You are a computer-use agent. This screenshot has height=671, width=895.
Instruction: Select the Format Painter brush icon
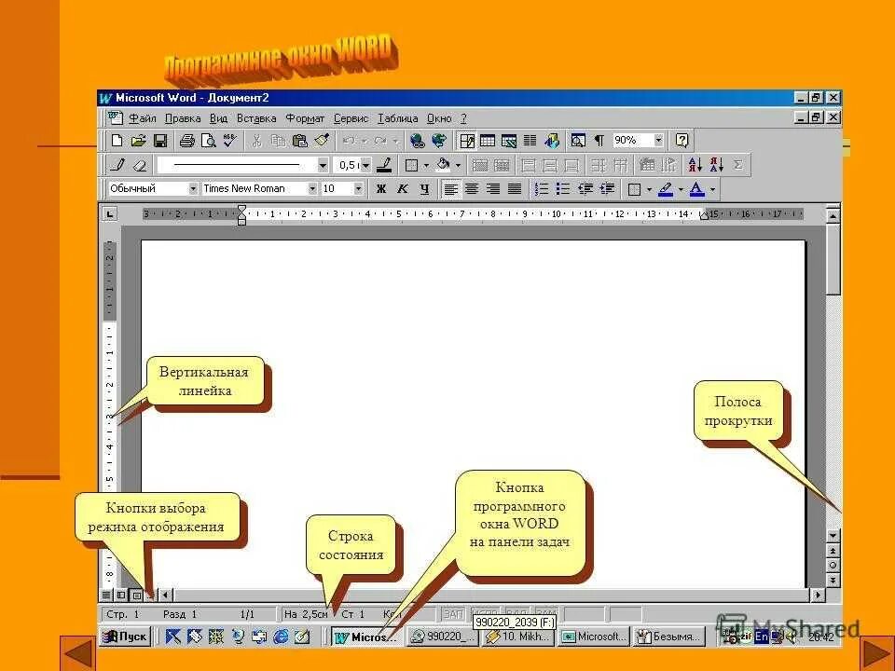click(322, 141)
